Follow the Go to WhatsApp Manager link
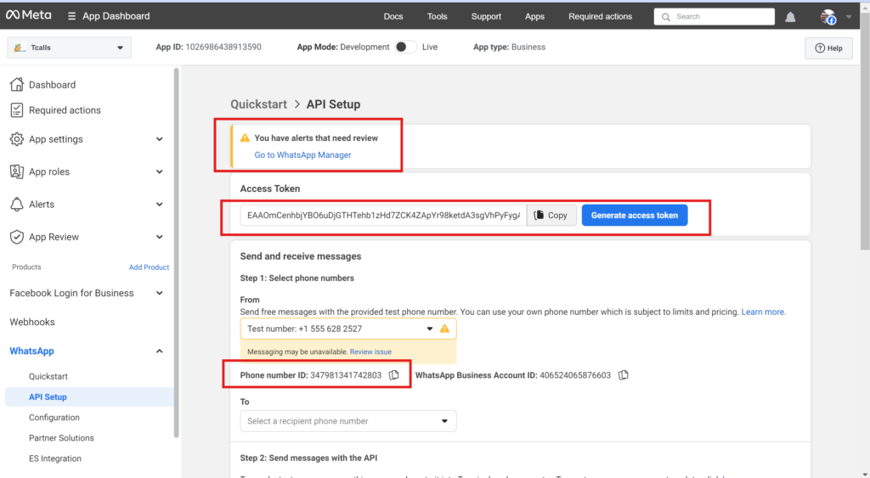The height and width of the screenshot is (478, 870). (x=302, y=155)
